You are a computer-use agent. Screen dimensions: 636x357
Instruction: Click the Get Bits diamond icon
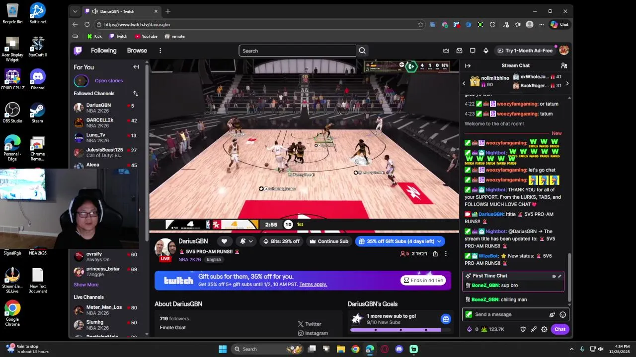tap(486, 51)
